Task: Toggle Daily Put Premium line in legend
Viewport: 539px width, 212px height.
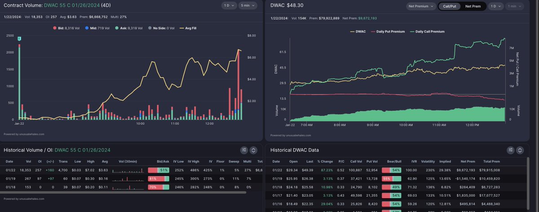Action: pos(387,32)
